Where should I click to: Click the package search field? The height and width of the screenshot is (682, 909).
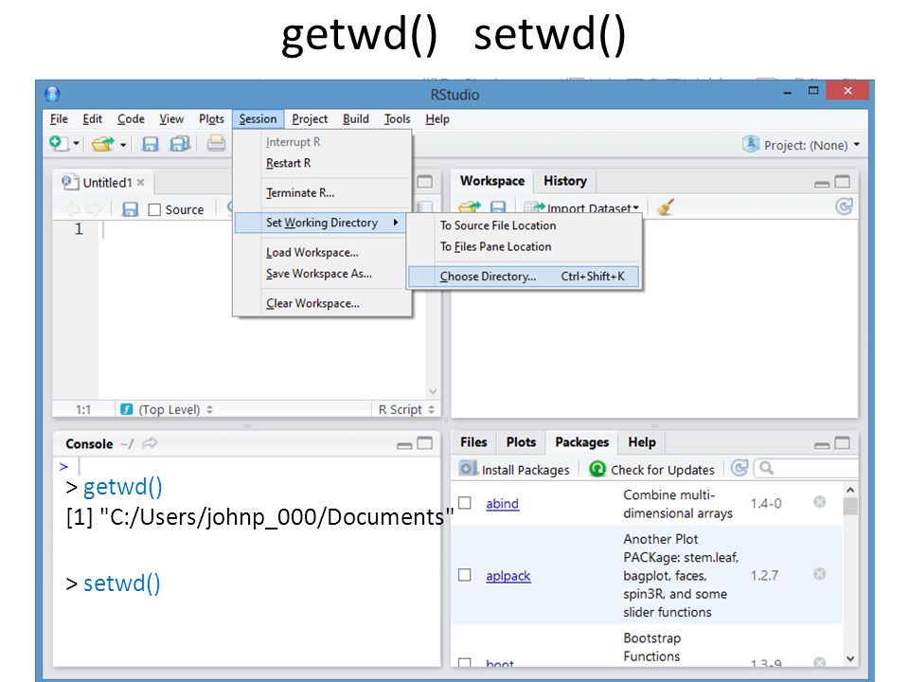806,468
